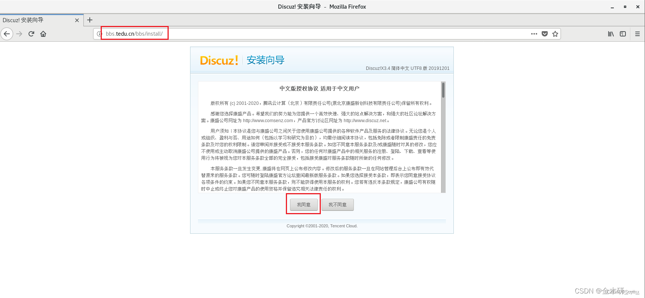Screen dimensions: 645x298
Task: Click the 中文版授权协议 适用于中文用户 heading
Action: point(319,89)
